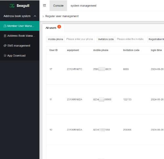Click the phone number in user 17 row
Image resolution: width=164 pixels, height=159 pixels.
tap(102, 69)
